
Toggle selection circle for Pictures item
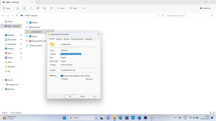(x=27, y=36)
